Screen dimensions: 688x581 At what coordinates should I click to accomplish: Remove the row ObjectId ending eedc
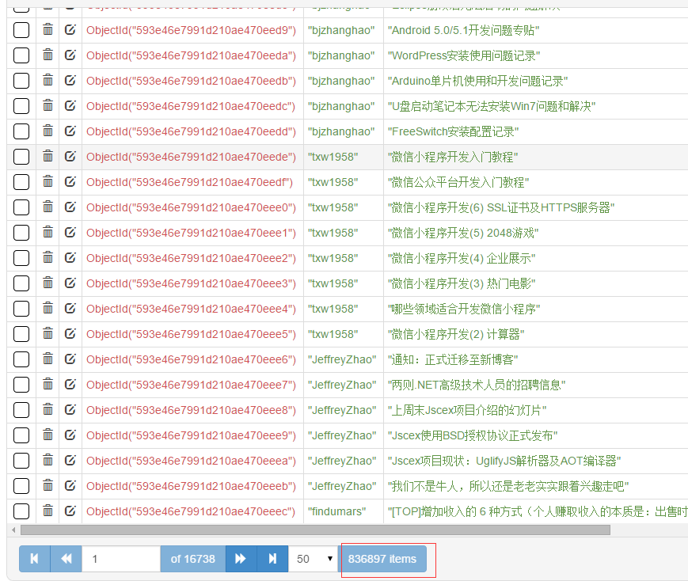[x=48, y=106]
